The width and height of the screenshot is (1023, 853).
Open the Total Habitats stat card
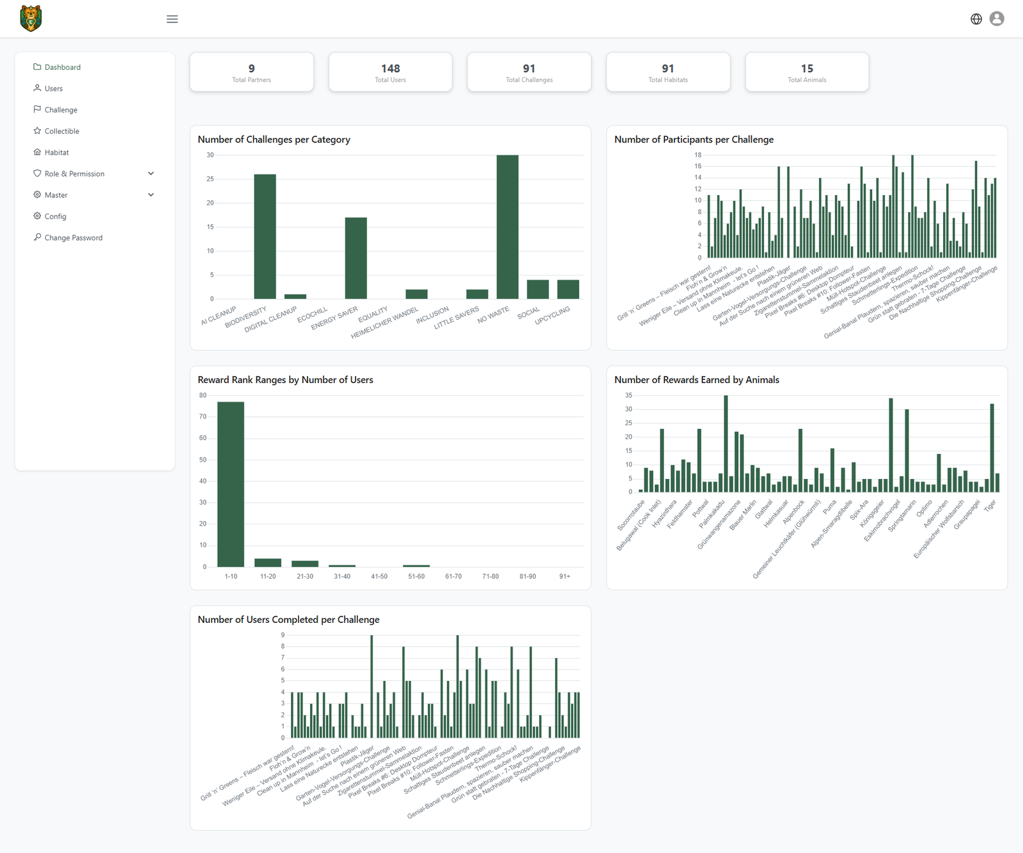coord(668,72)
